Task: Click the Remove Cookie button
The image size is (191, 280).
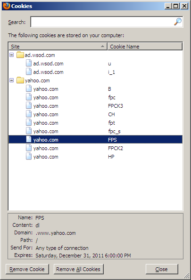Action: 27,269
